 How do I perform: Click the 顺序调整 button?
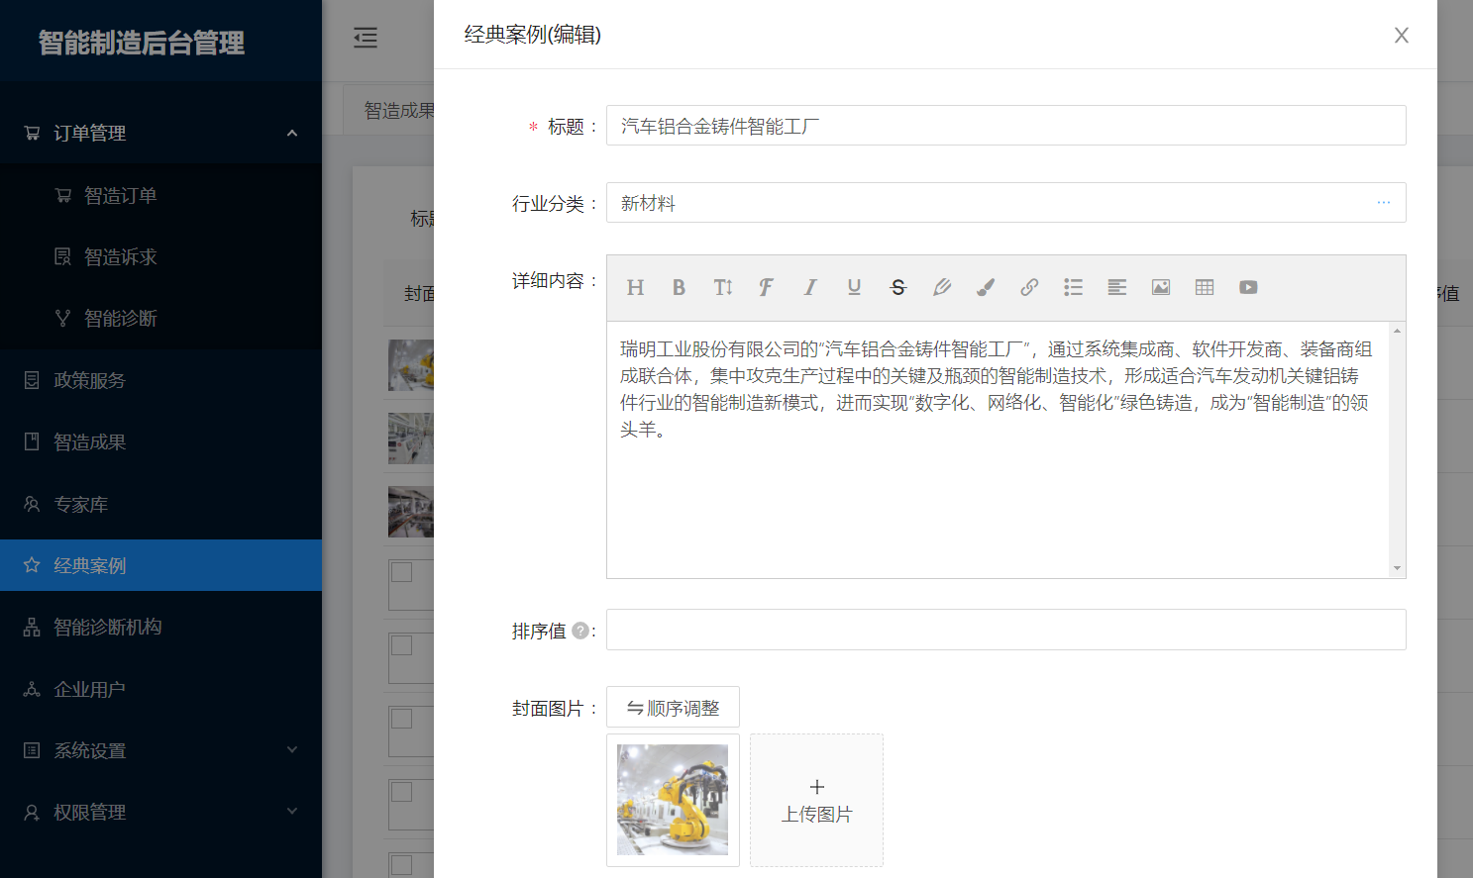[x=673, y=708]
